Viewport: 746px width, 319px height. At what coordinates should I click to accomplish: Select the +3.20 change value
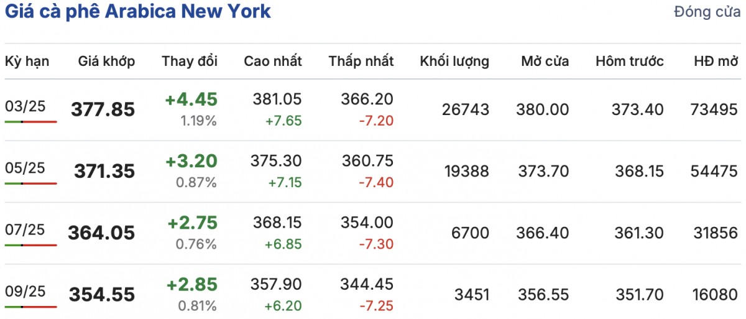click(191, 161)
